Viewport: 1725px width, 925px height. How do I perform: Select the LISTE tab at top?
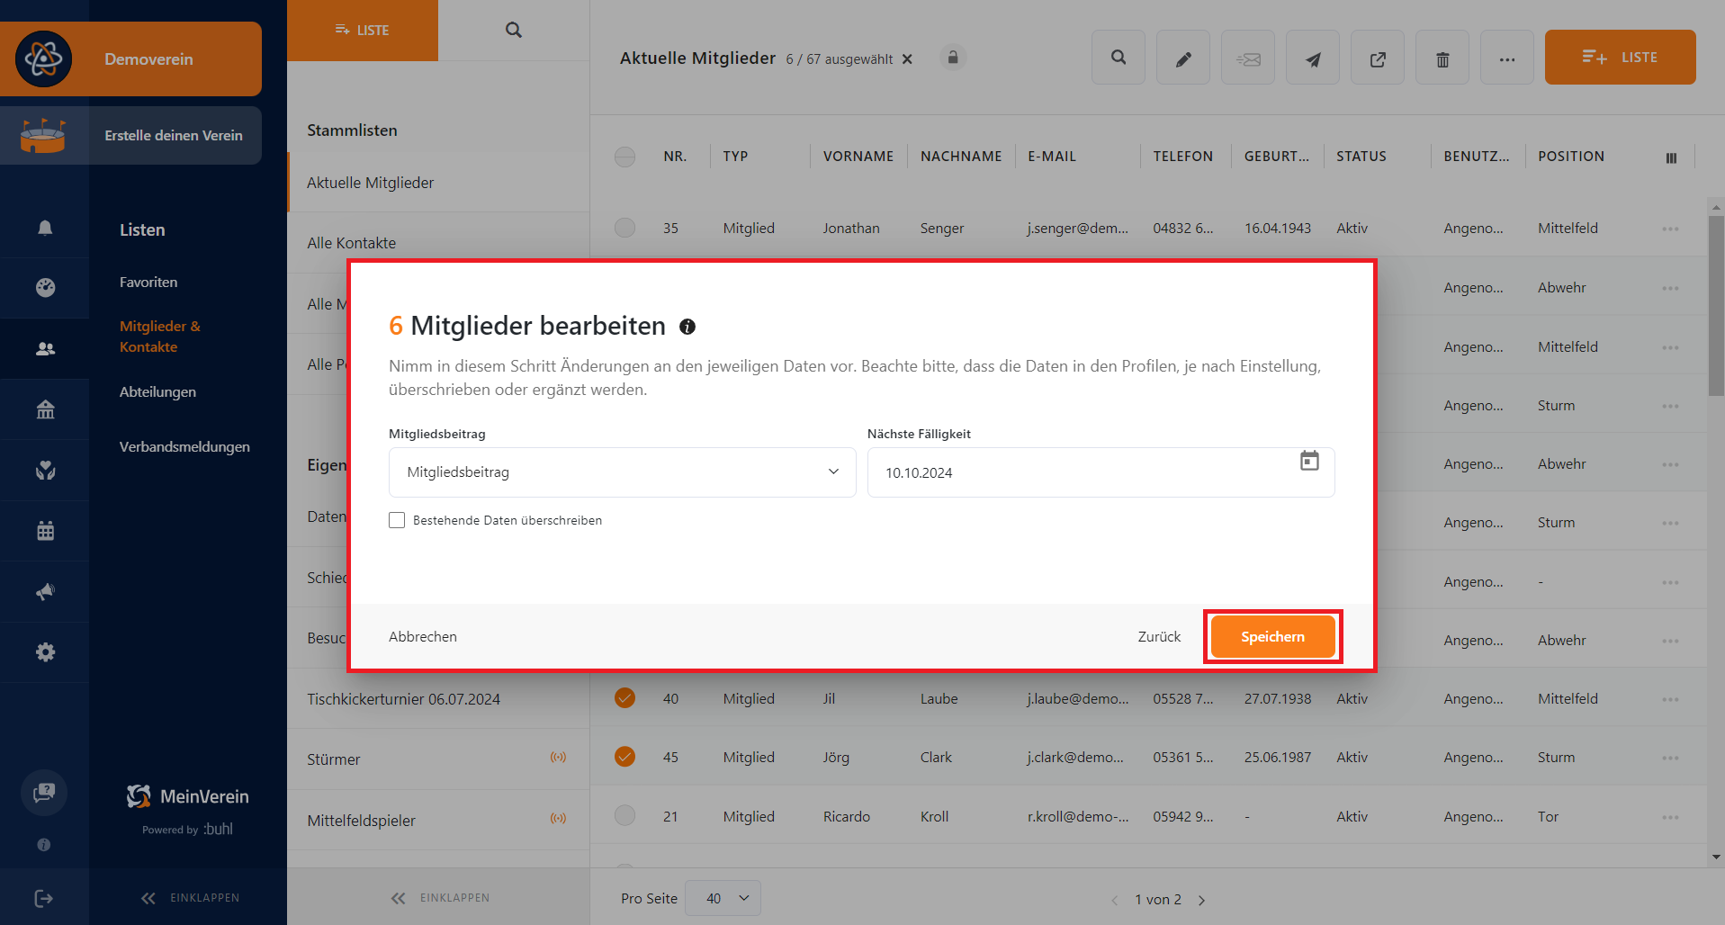click(363, 31)
